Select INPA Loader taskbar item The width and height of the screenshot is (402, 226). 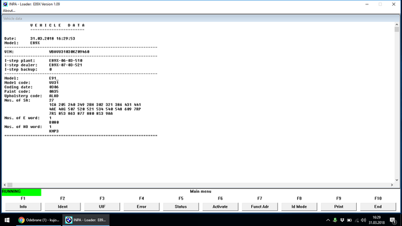[86, 220]
